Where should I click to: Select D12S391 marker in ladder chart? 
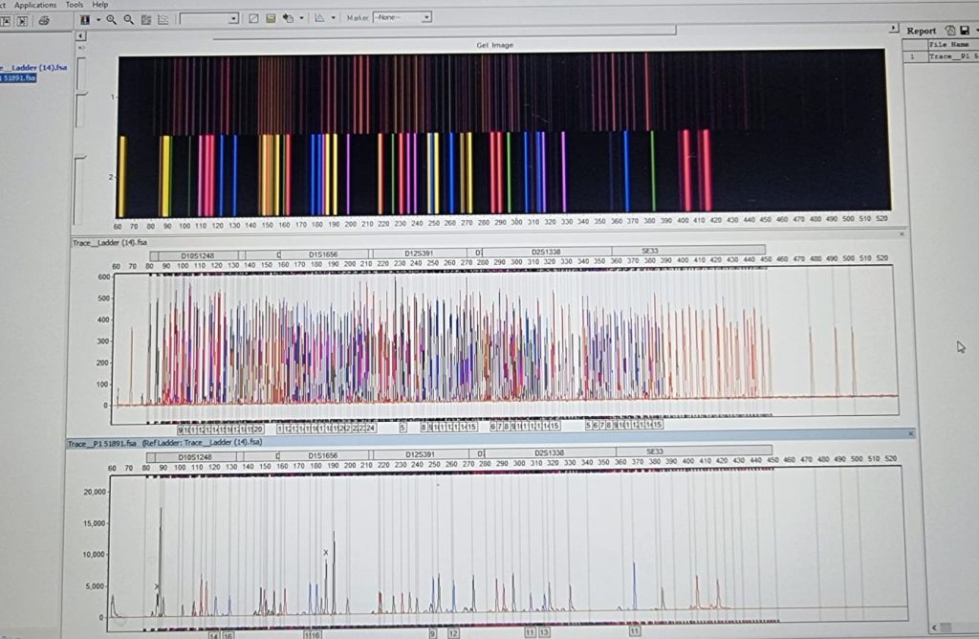tap(419, 253)
